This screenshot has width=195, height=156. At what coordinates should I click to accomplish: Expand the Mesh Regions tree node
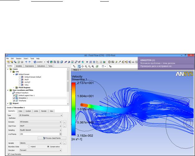click(x=14, y=88)
